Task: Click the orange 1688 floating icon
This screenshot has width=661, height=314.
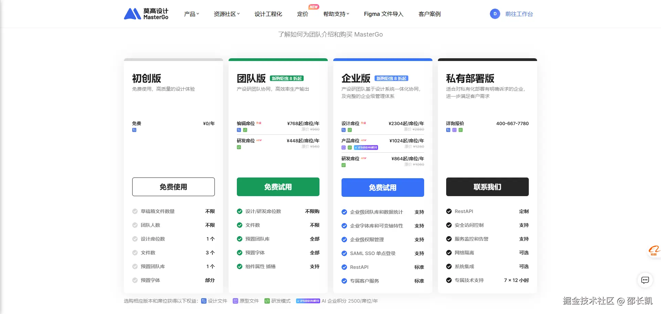Action: (x=654, y=251)
